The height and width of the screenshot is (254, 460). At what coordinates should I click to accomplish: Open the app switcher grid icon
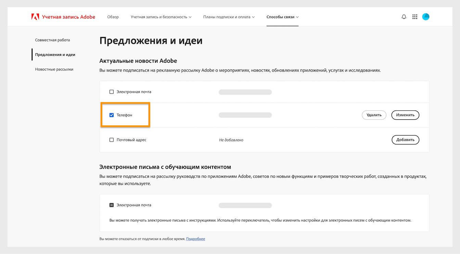click(414, 16)
